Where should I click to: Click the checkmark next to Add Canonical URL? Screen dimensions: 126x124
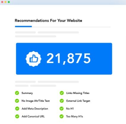click(17, 116)
